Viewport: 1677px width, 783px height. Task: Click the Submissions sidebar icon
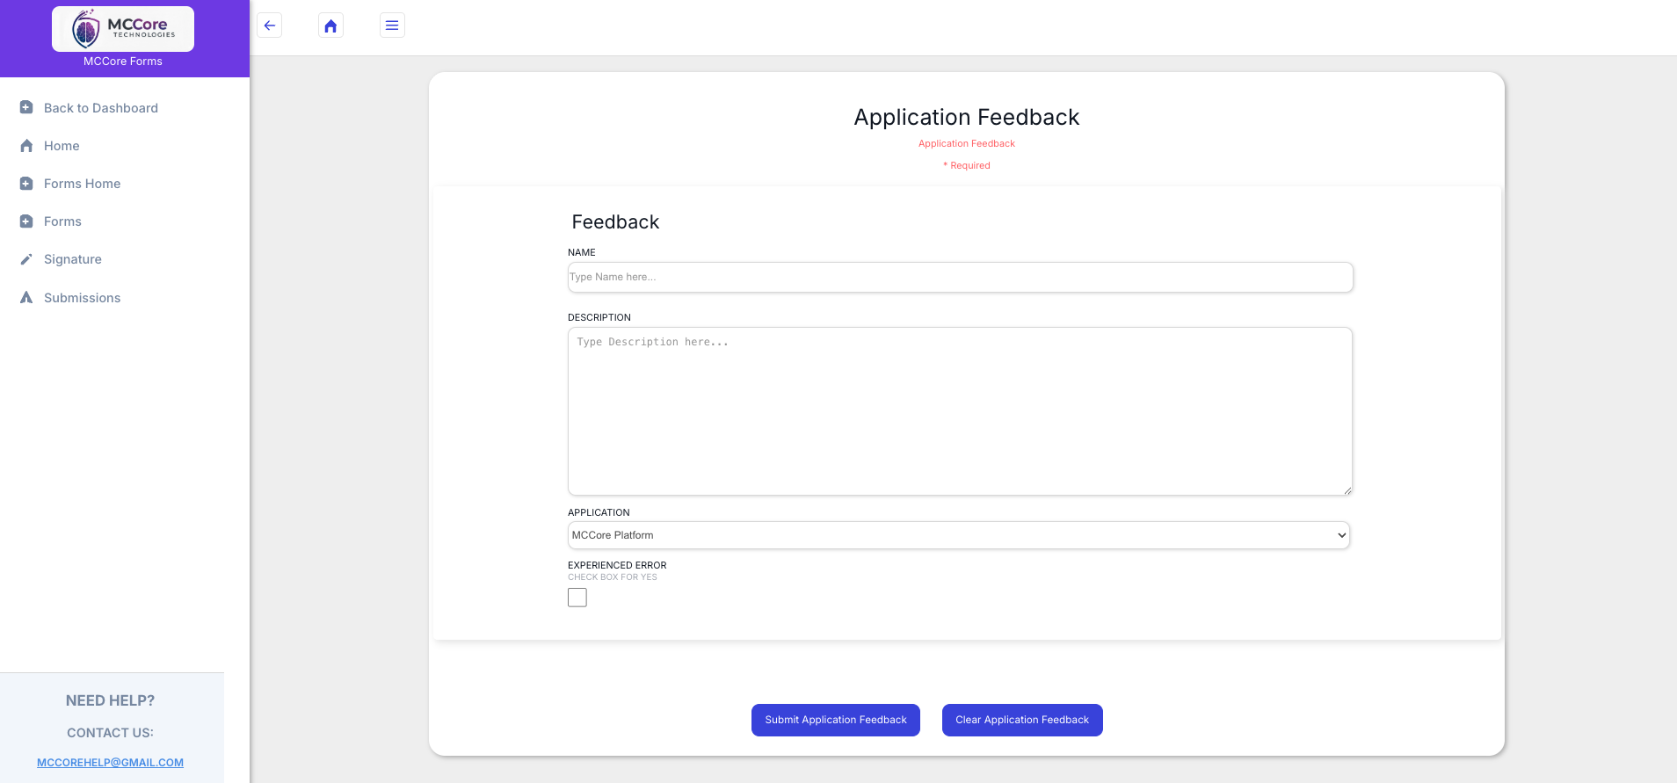[x=26, y=298]
